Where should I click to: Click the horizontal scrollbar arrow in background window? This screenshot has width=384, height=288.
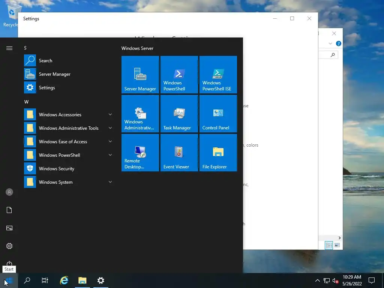[339, 238]
